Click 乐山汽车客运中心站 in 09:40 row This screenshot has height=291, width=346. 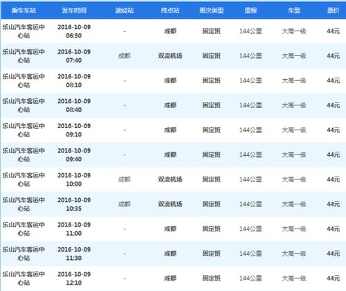(24, 155)
